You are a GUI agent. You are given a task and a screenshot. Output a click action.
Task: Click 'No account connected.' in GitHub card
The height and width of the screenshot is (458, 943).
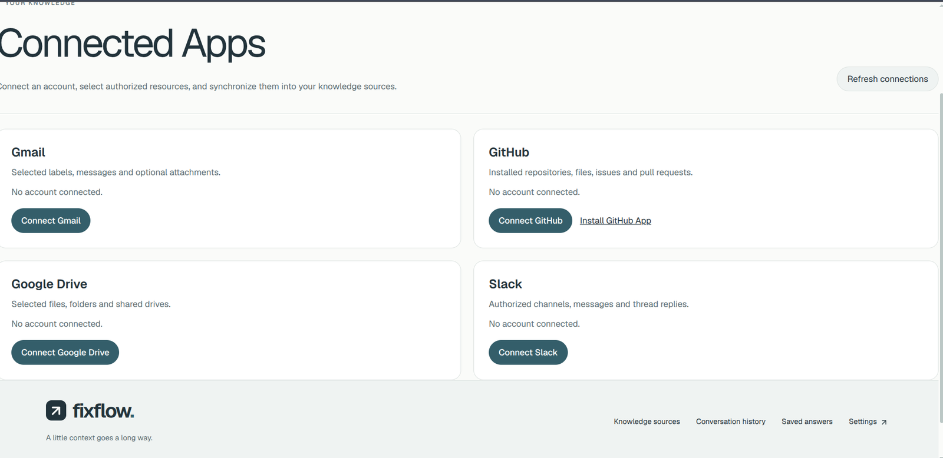point(534,192)
